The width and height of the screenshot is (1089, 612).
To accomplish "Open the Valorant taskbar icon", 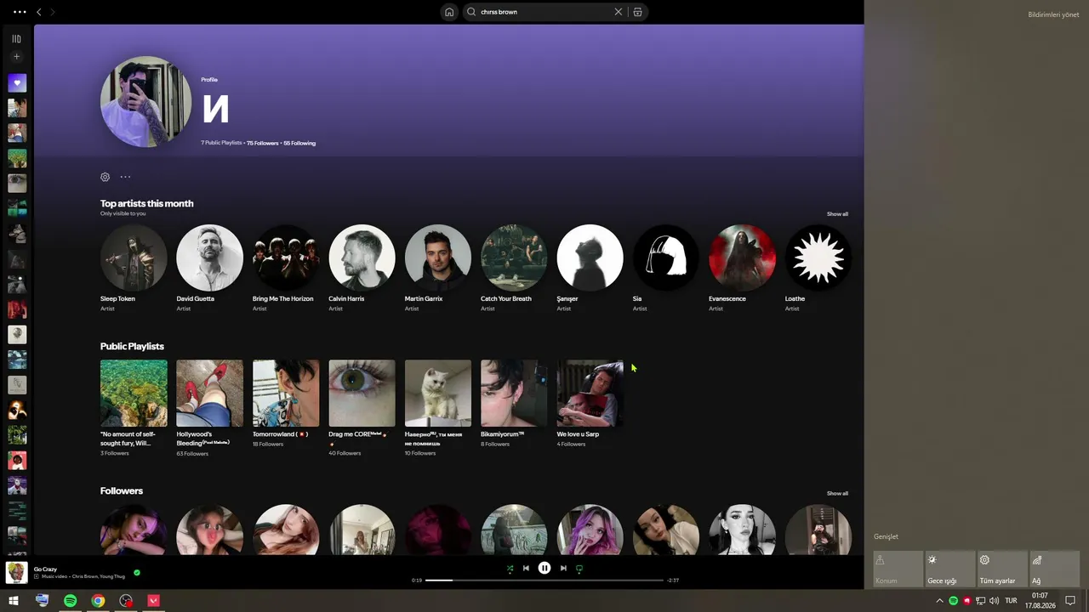I will point(154,601).
